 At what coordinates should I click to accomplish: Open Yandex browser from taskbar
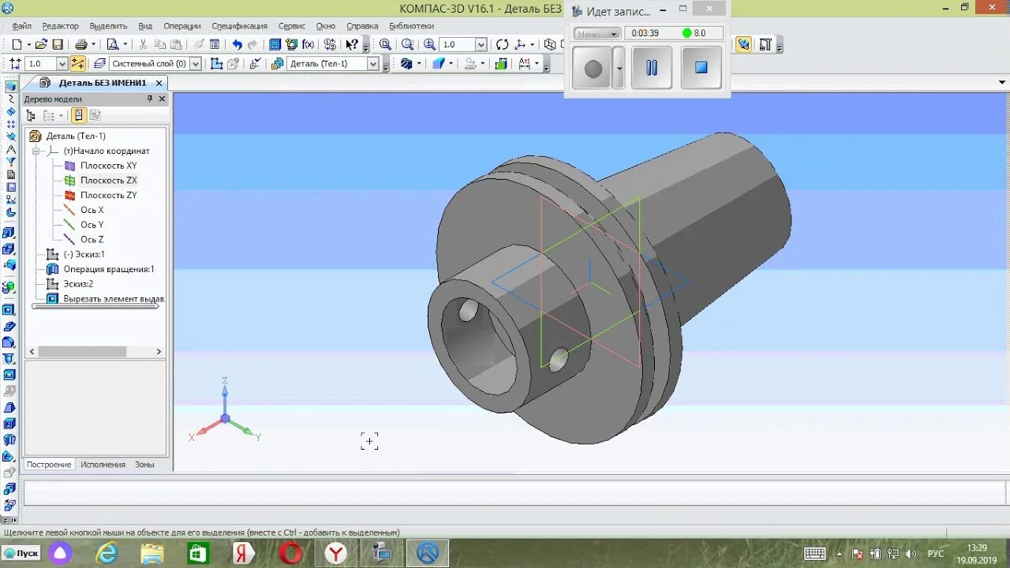click(336, 553)
